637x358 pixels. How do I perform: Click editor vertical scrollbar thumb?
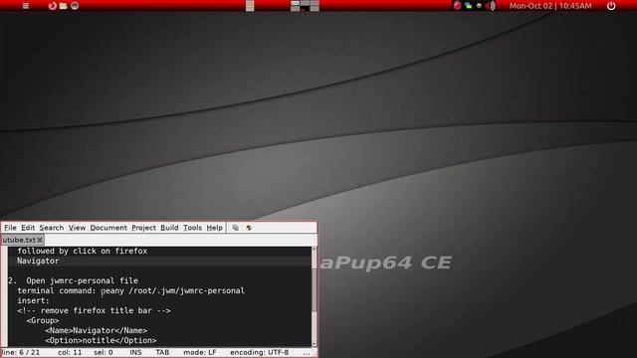(x=314, y=290)
